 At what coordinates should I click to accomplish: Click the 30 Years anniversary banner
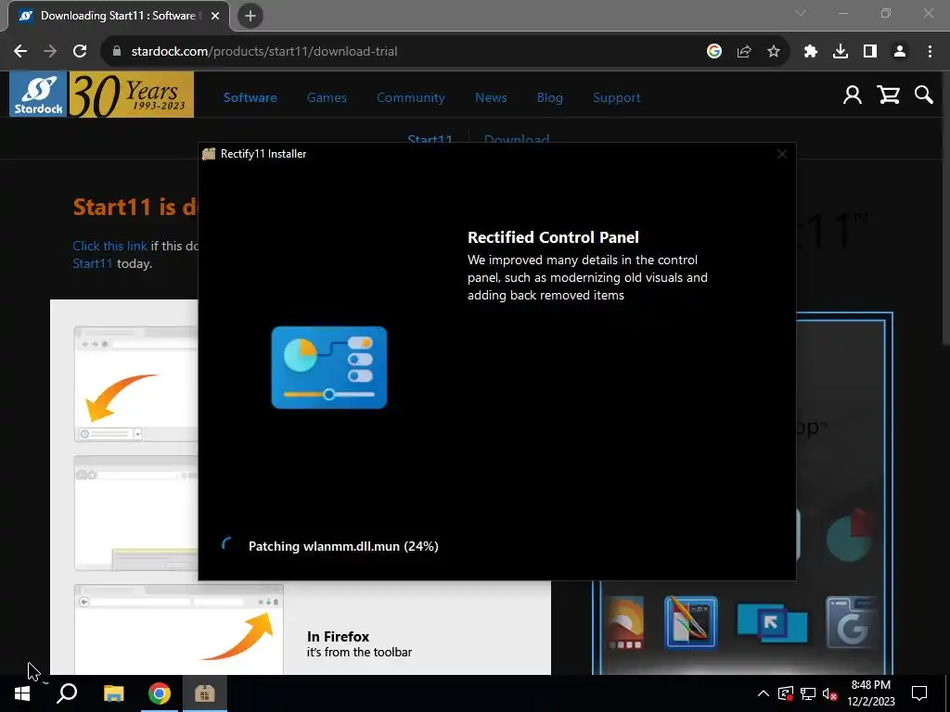tap(132, 95)
